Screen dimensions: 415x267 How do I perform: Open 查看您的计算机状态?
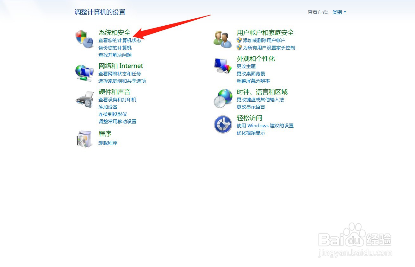121,40
